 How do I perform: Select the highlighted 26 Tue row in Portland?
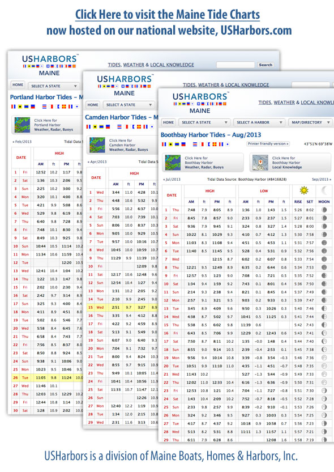tap(47, 377)
